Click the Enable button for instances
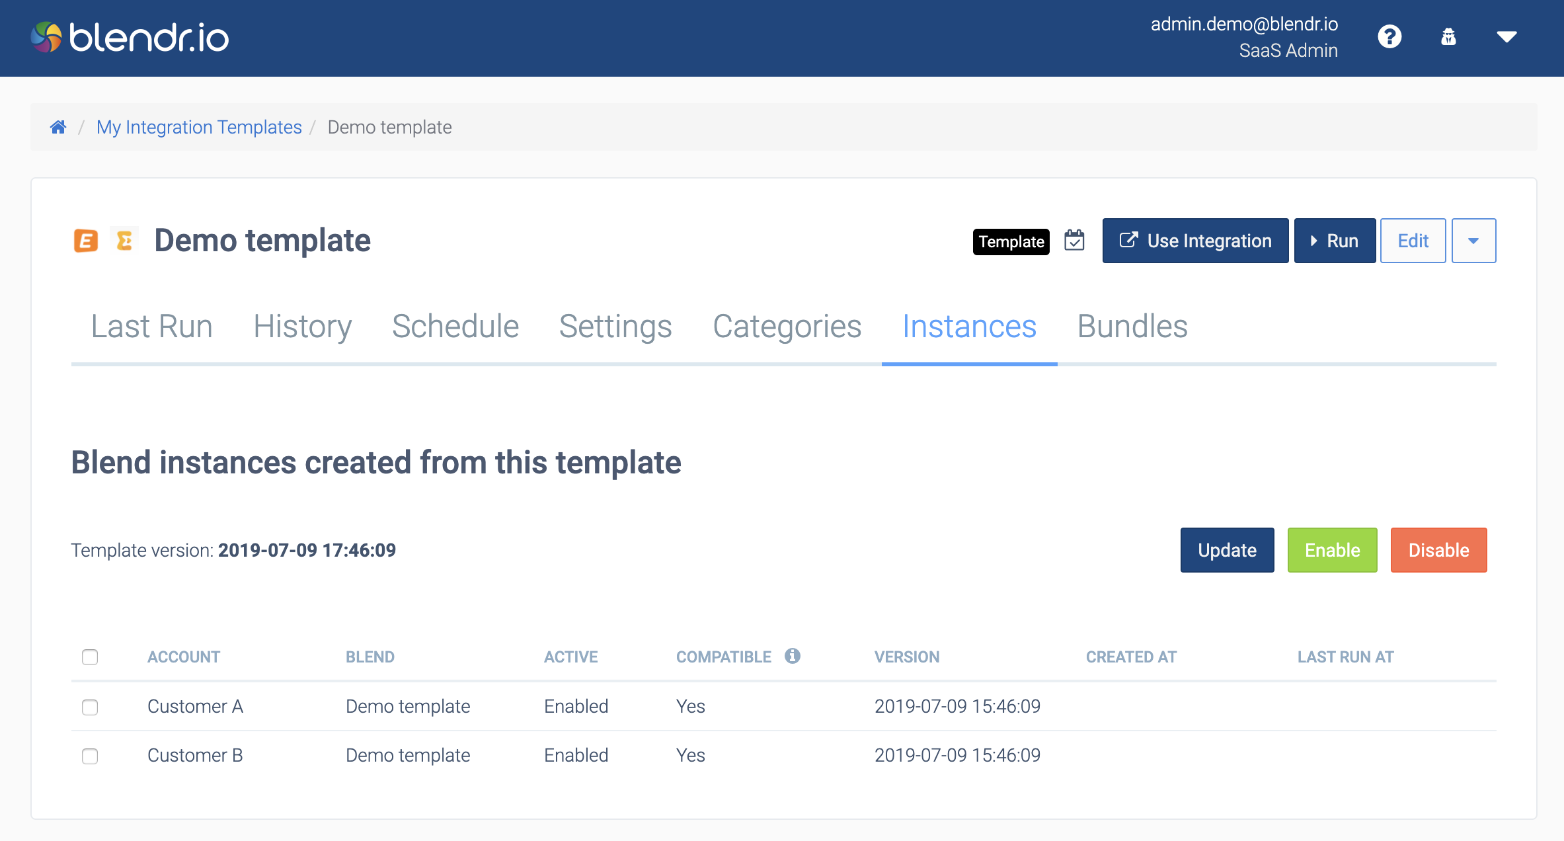This screenshot has width=1564, height=841. coord(1332,550)
